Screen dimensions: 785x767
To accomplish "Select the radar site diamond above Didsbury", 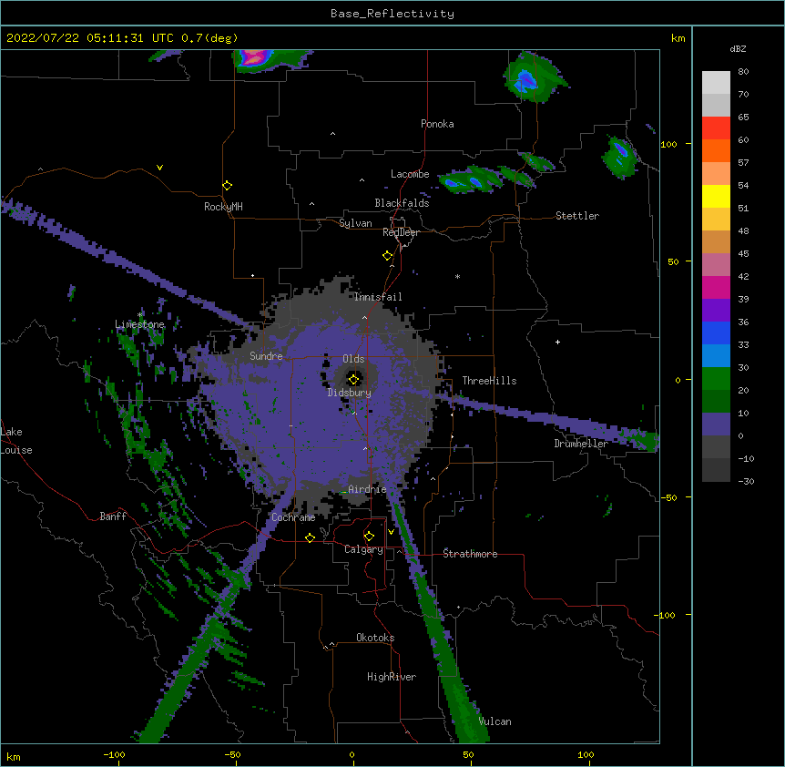I will [353, 379].
